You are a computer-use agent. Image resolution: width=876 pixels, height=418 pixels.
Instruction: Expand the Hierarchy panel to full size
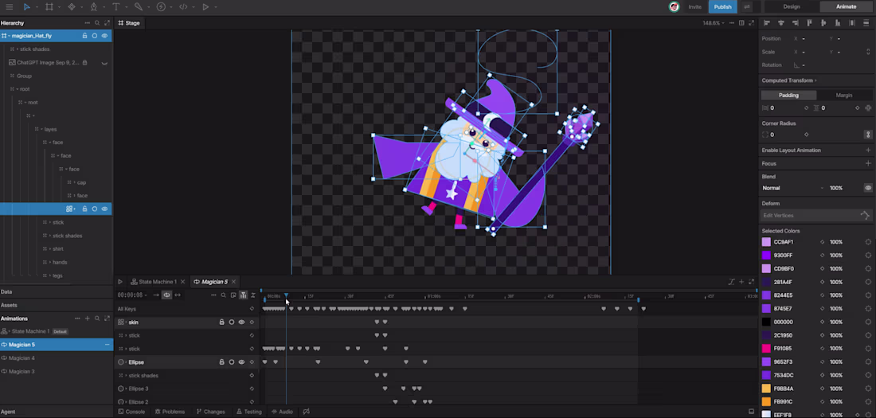(x=108, y=23)
